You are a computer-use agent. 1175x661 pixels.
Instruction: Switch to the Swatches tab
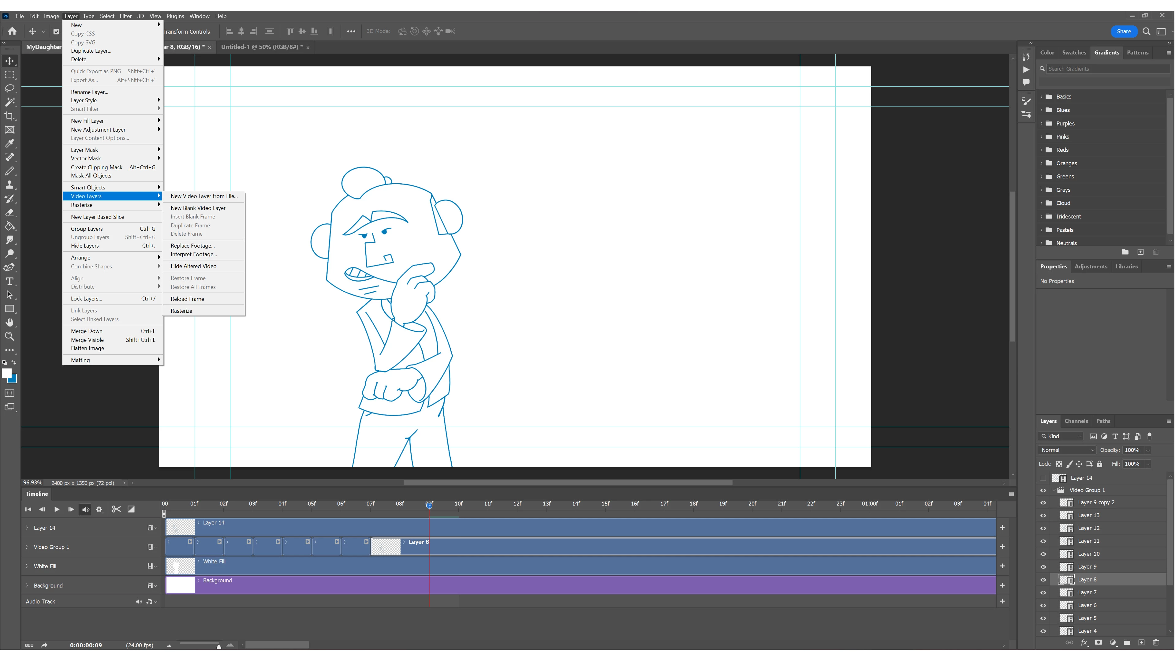click(1074, 52)
